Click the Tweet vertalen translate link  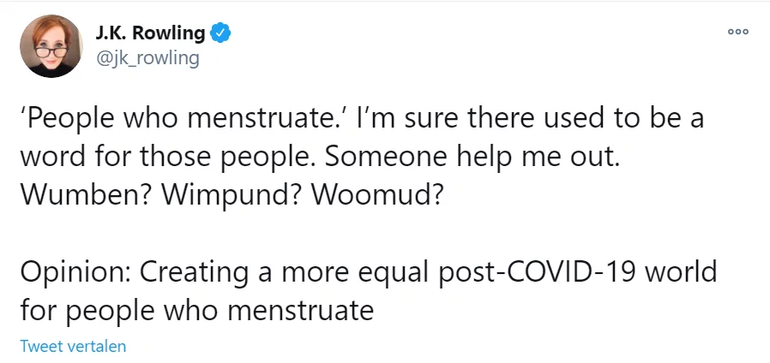click(x=74, y=347)
